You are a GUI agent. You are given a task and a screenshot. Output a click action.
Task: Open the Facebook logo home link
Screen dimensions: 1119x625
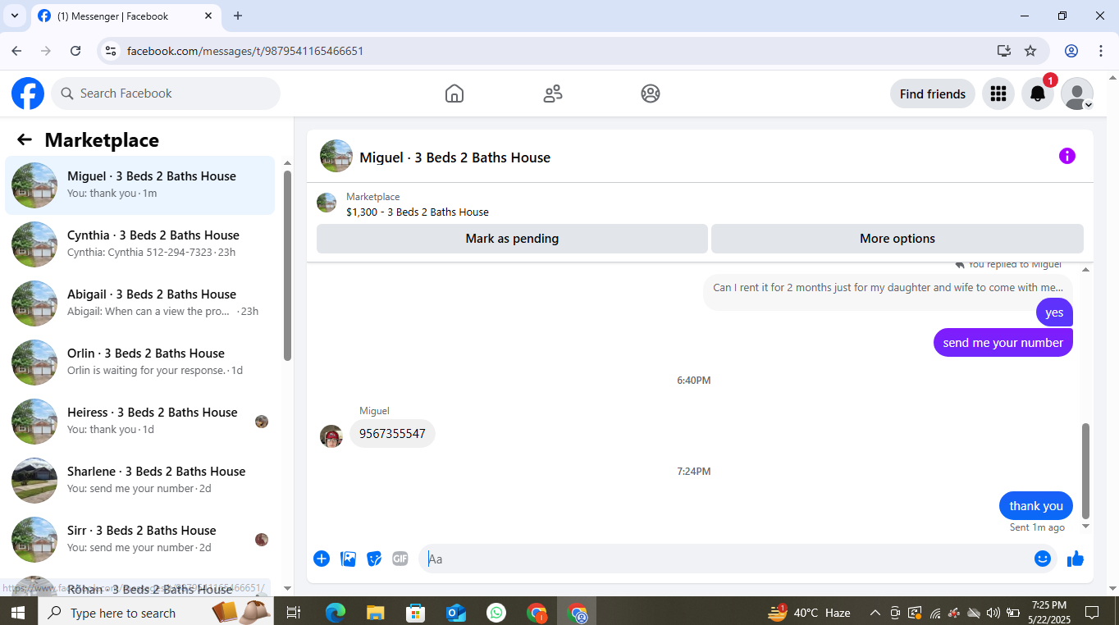pyautogui.click(x=28, y=94)
